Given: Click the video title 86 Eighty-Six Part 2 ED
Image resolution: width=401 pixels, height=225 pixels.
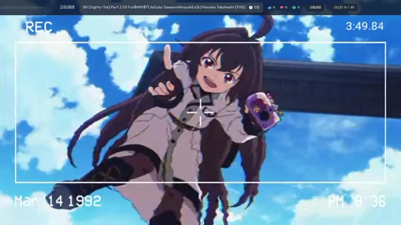Looking at the screenshot, I should (164, 7).
